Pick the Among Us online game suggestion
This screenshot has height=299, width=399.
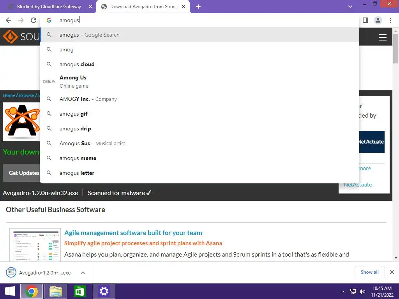200,82
